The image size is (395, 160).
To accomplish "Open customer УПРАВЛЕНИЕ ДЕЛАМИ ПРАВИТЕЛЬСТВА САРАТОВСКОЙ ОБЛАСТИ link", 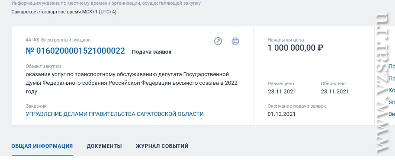I will point(115,114).
